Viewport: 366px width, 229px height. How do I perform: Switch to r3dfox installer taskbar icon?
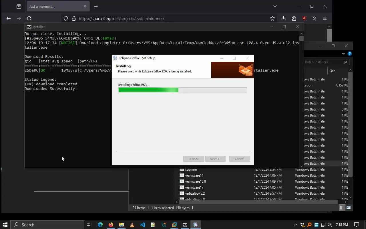point(196,225)
